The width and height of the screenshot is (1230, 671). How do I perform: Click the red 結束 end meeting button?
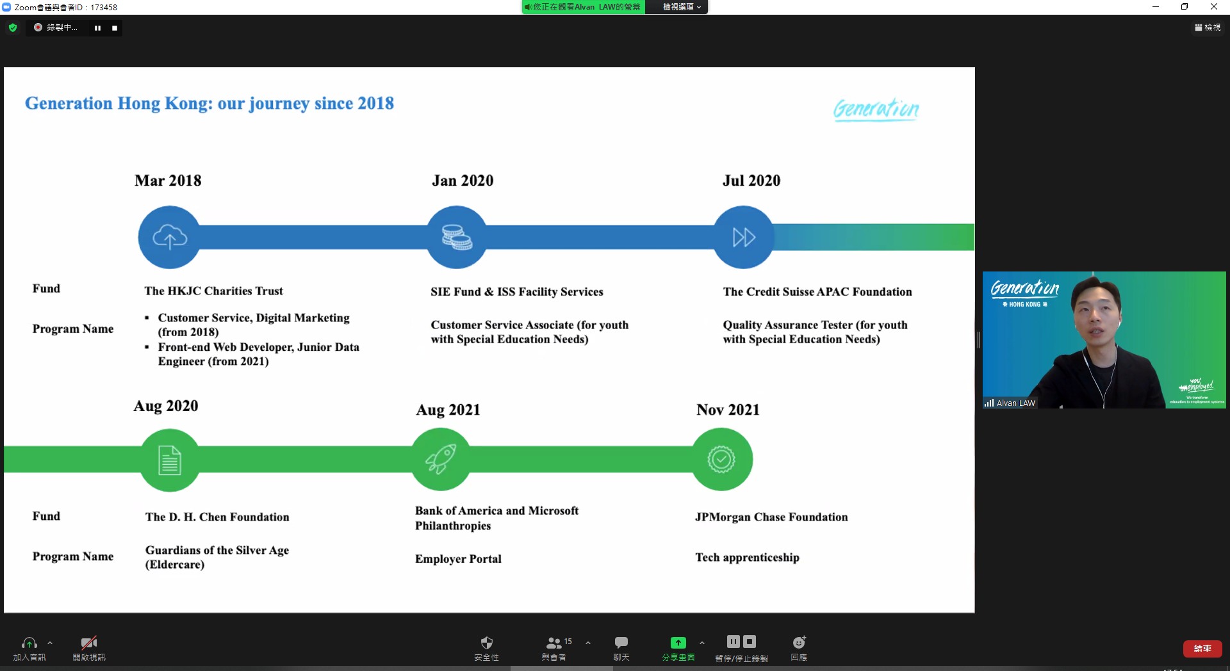[1202, 649]
